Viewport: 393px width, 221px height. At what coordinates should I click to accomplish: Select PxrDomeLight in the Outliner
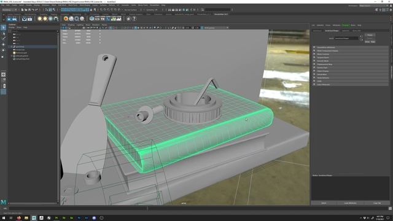(x=21, y=53)
